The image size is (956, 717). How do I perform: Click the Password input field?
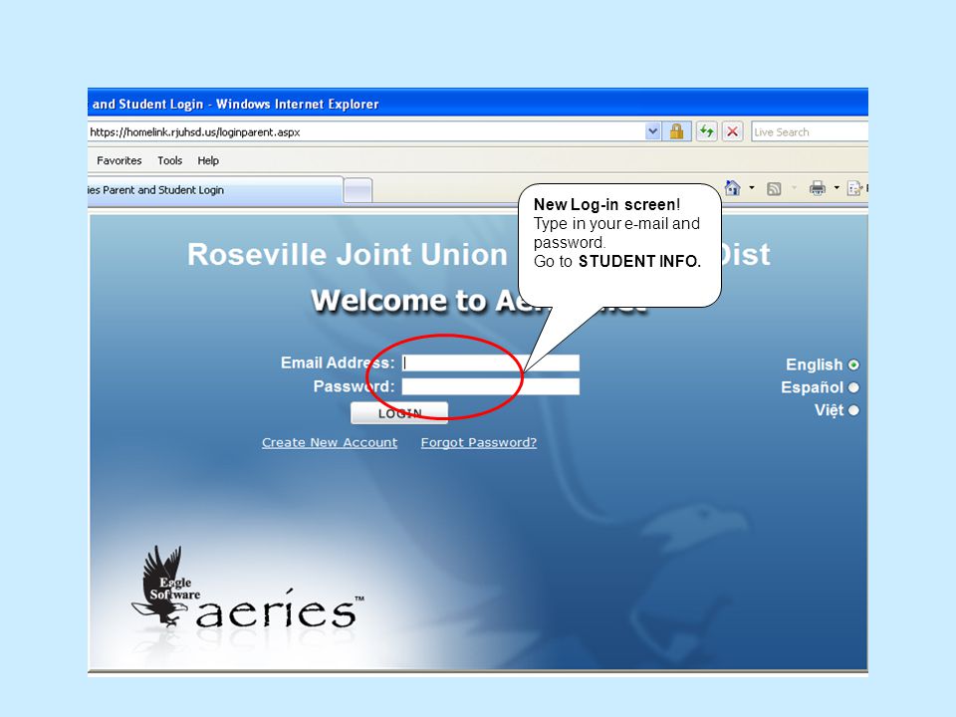pos(491,386)
